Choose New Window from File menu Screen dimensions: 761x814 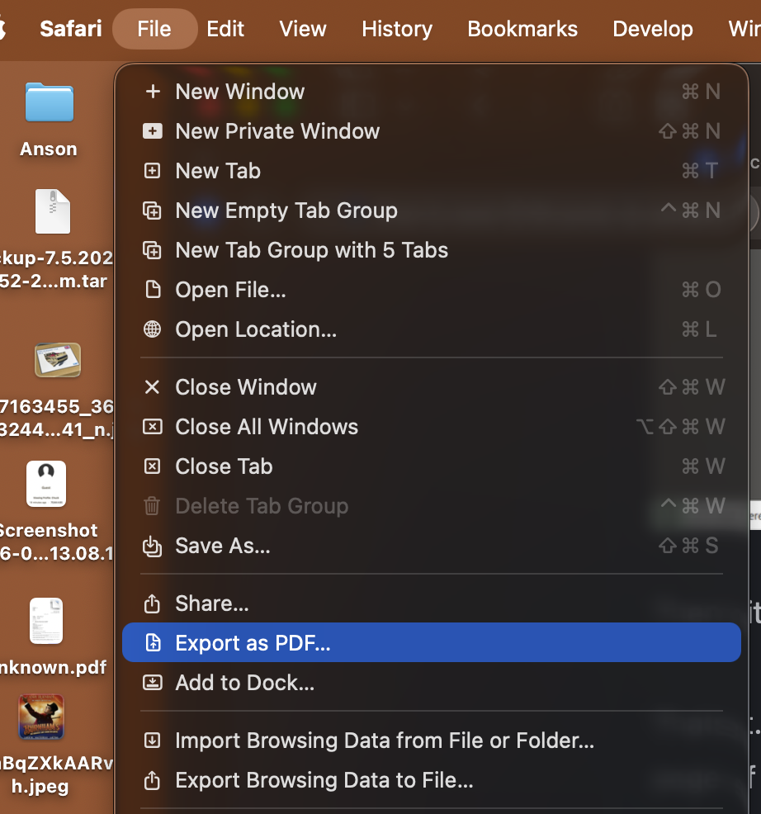pos(432,92)
